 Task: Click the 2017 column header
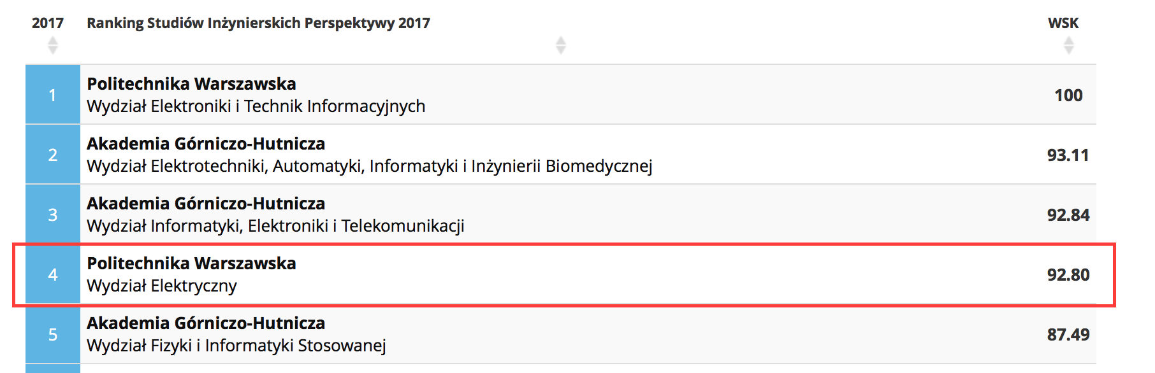(48, 23)
